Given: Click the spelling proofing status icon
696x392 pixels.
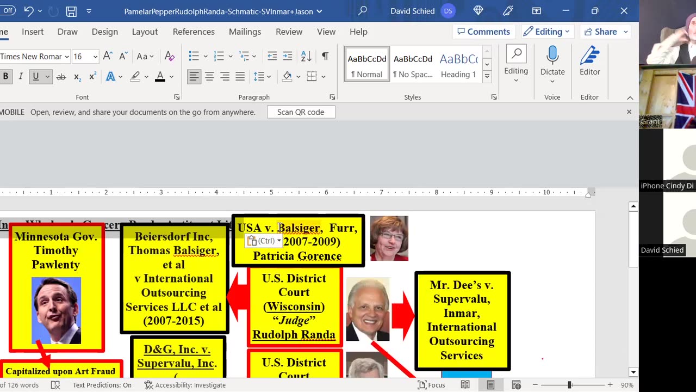Looking at the screenshot, I should click(x=55, y=385).
